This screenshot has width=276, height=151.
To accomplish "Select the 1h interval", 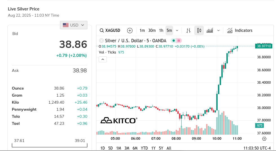I will click(x=161, y=30).
